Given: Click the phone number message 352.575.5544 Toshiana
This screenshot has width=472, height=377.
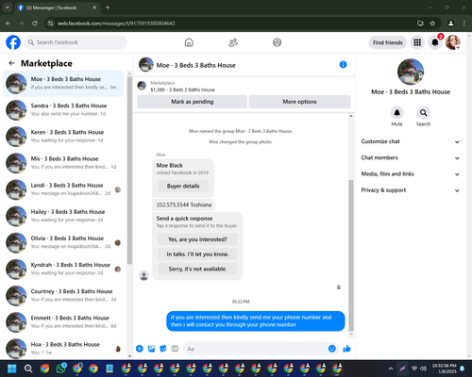Looking at the screenshot, I should coord(184,205).
